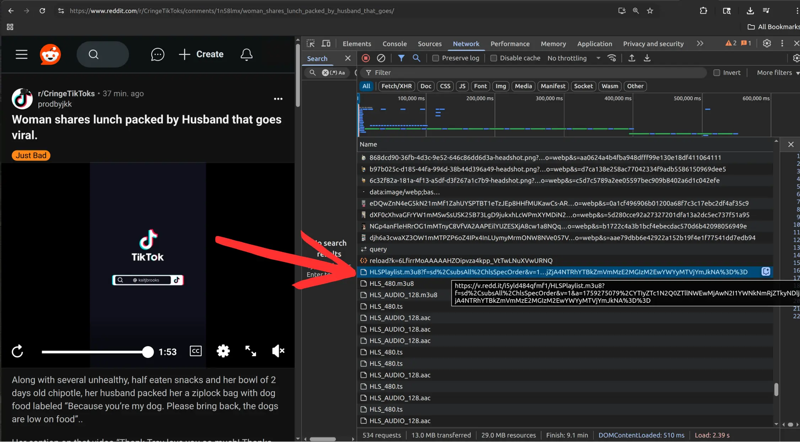The height and width of the screenshot is (442, 800).
Task: Expand More filters dropdown
Action: [778, 73]
